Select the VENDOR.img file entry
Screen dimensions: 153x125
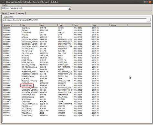(26, 111)
